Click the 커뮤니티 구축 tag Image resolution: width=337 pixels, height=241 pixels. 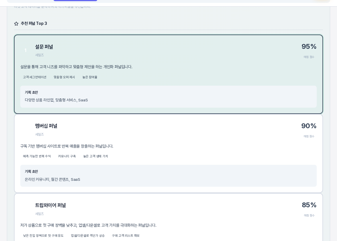point(67,156)
